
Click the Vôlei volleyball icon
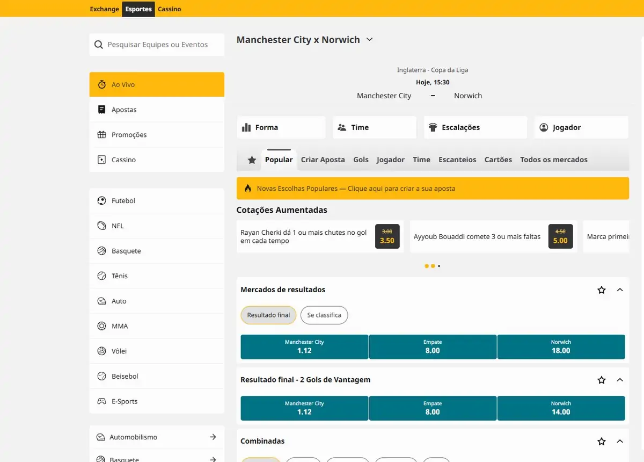[101, 351]
